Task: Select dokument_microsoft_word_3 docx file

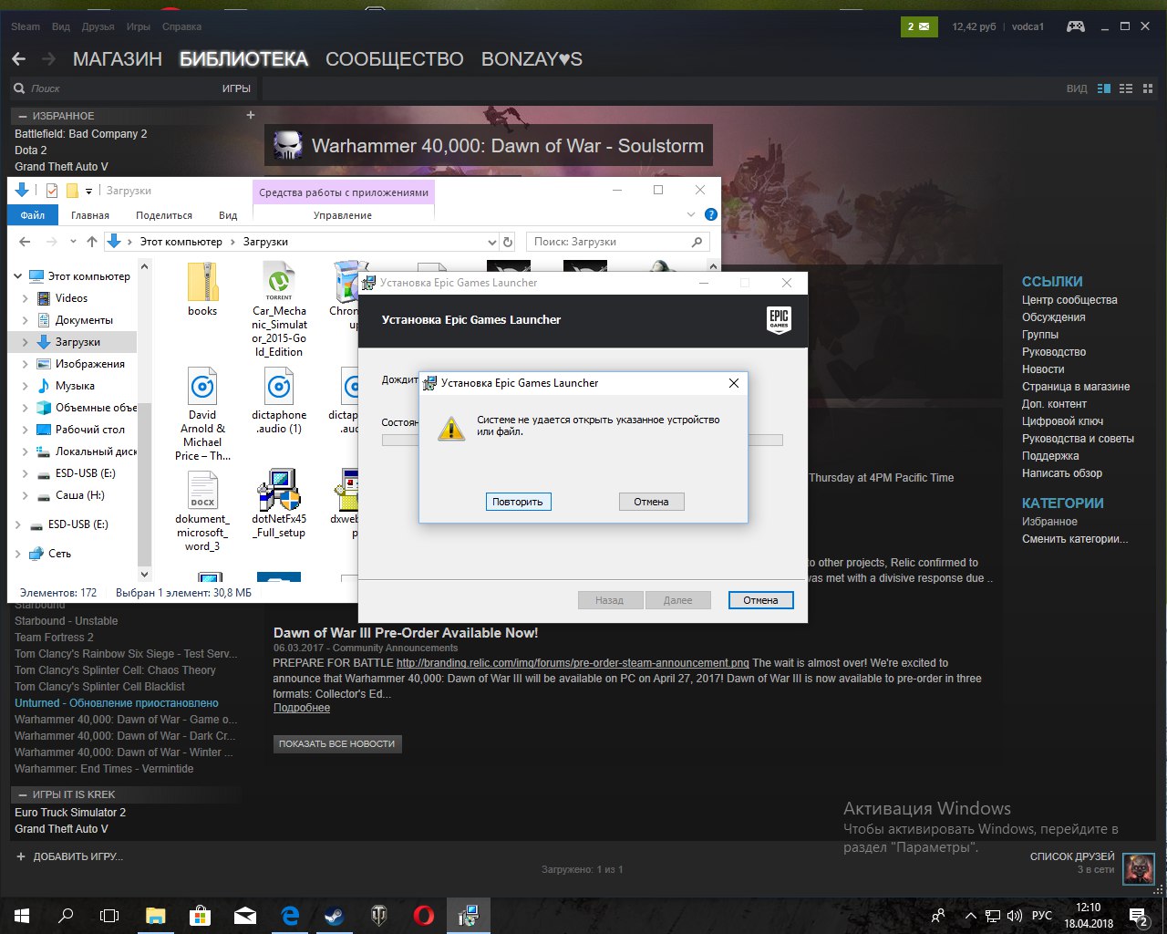Action: coord(202,511)
